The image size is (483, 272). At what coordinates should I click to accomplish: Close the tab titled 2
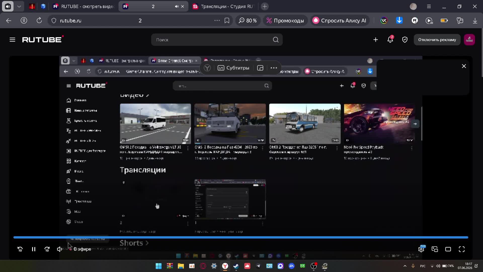coord(183,7)
